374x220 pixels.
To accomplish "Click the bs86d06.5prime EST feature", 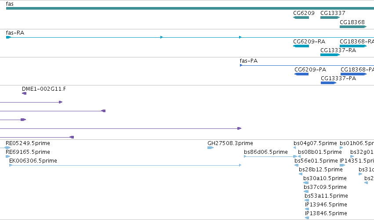I will [x=270, y=156].
